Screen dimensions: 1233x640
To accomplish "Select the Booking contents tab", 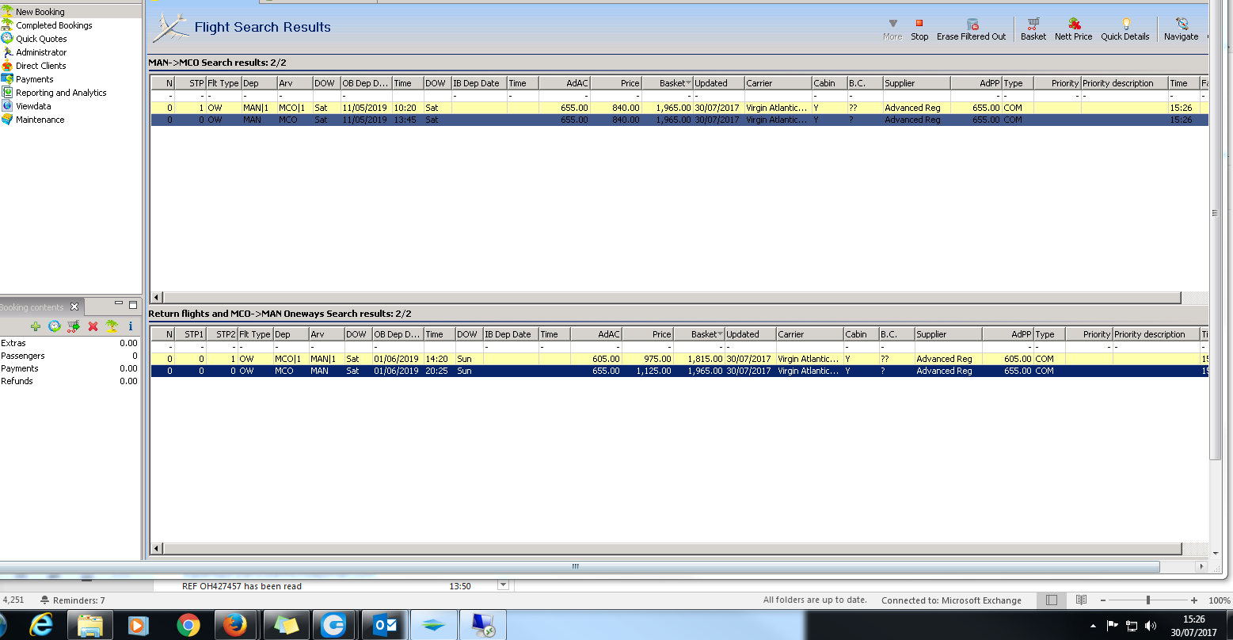I will [x=32, y=307].
